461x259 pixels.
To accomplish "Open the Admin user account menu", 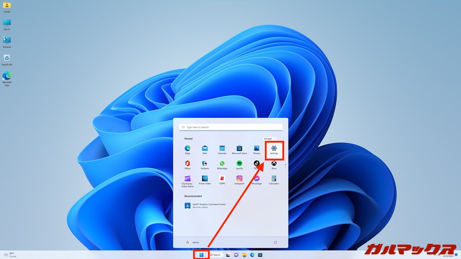I will pos(192,242).
